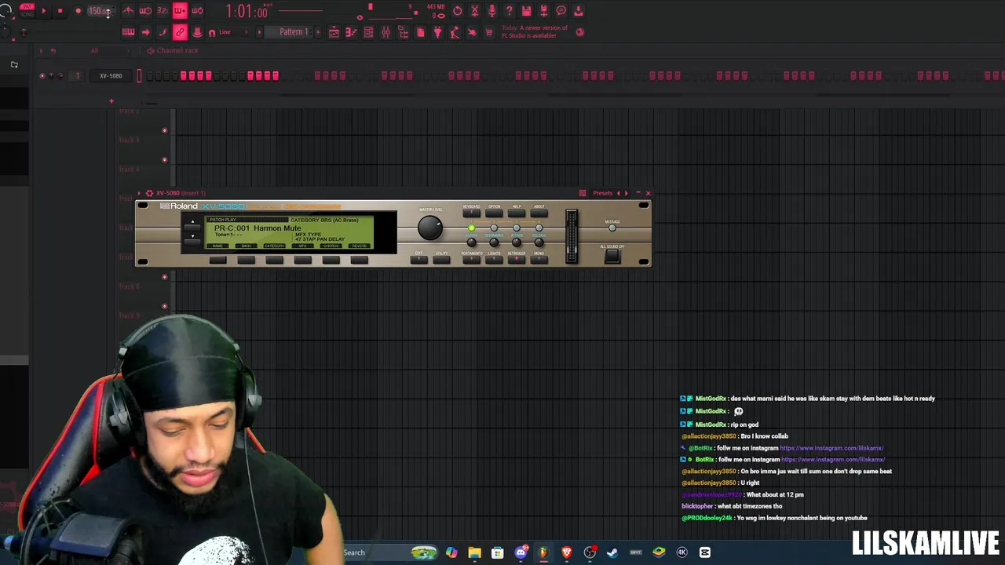Click the microphone one-click recording icon
Screen dimensions: 1005x565
[x=492, y=11]
